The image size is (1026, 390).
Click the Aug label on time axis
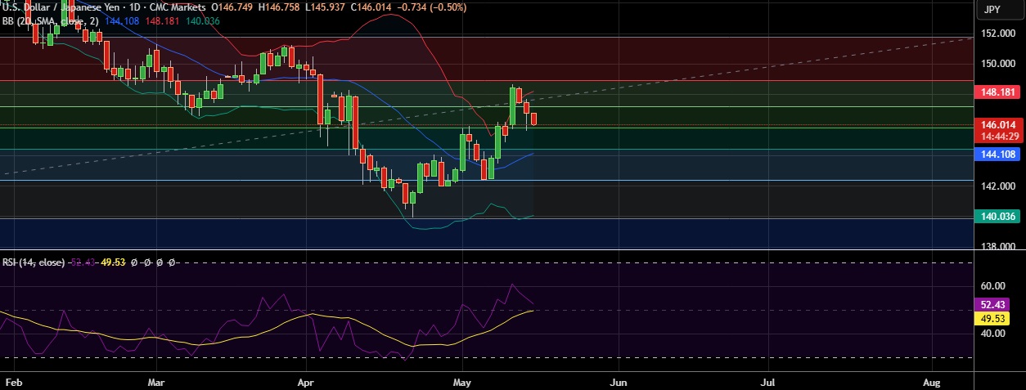[x=930, y=382]
